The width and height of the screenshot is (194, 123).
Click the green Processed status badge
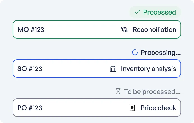click(x=155, y=12)
